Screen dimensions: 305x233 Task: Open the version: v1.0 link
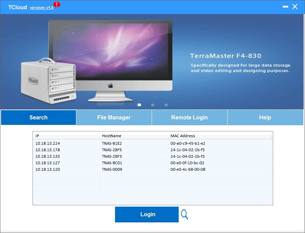41,8
